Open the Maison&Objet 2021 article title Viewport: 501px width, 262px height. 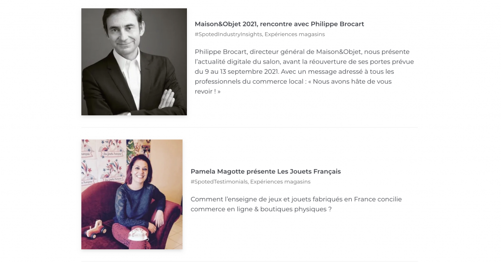click(279, 24)
